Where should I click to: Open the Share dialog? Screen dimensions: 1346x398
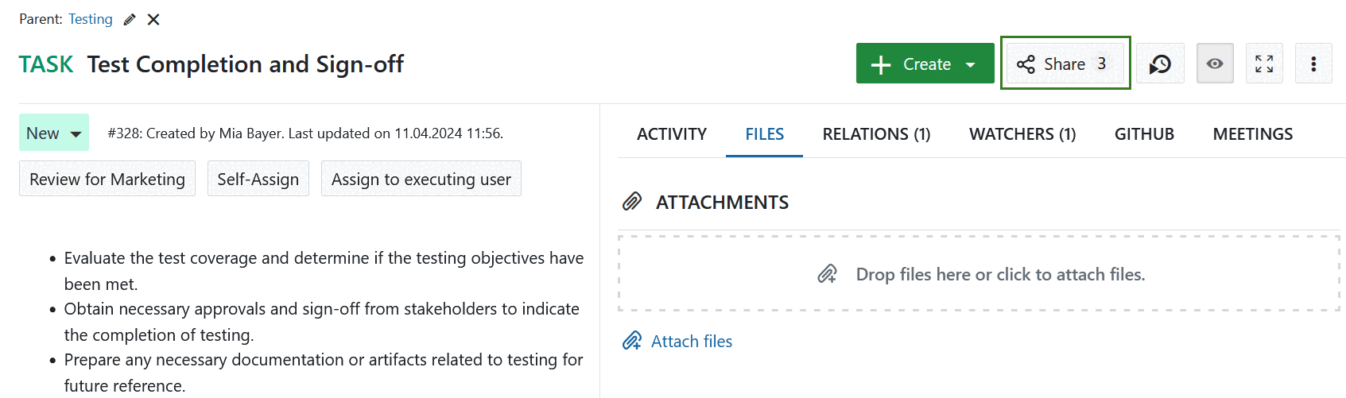click(x=1065, y=64)
